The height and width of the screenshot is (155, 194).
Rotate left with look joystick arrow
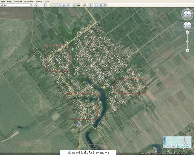coord(185,15)
